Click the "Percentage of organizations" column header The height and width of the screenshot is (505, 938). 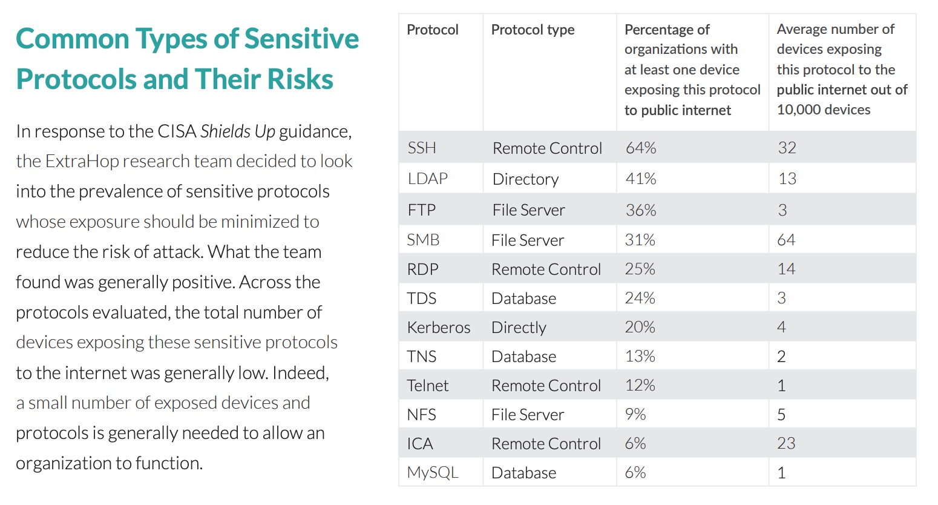[692, 70]
